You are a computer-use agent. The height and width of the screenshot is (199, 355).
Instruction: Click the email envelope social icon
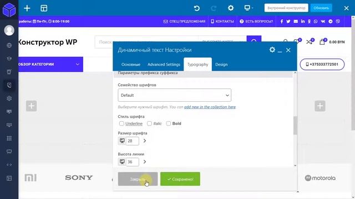pos(296,22)
